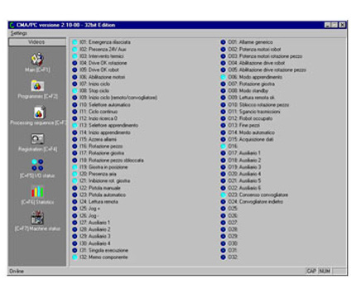Toggle indicator O23 Consenso convogliatore
356x298 pixels.
(x=223, y=195)
